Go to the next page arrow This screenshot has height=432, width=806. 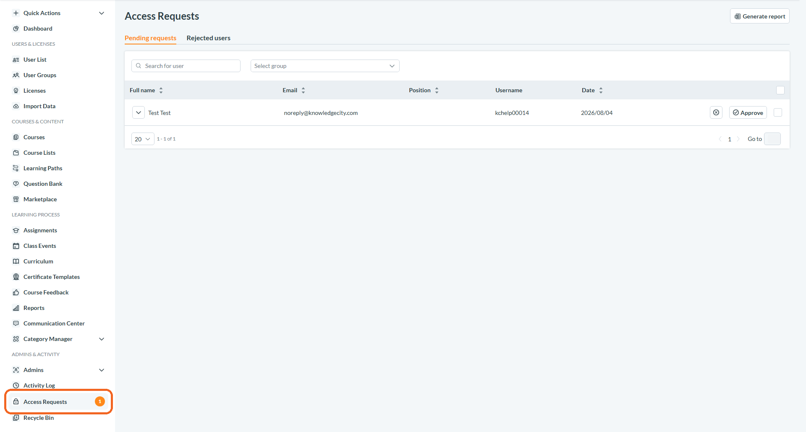coord(738,139)
